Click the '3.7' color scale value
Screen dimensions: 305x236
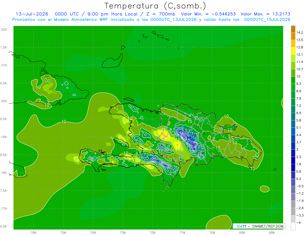pyautogui.click(x=299, y=142)
